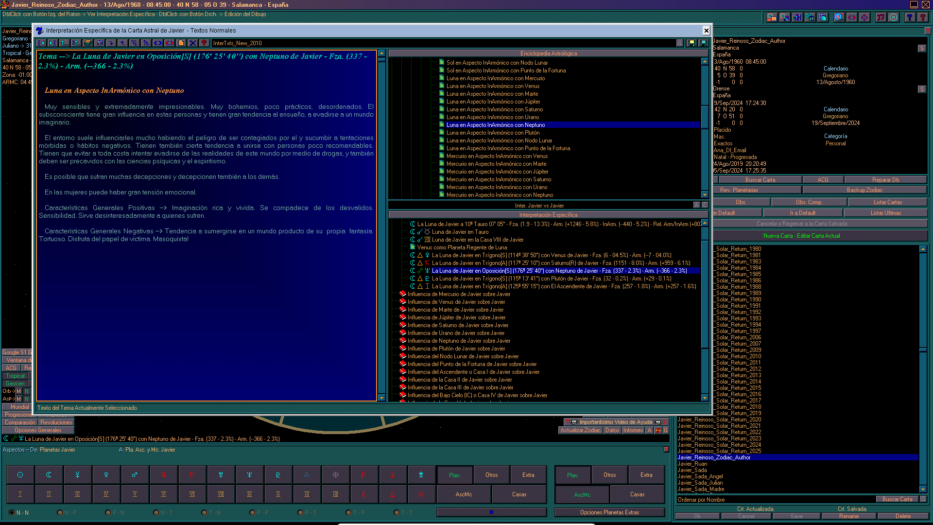The height and width of the screenshot is (525, 933).
Task: Open Luna en Aspecto InArmónico con Plutón entry
Action: pyautogui.click(x=493, y=133)
